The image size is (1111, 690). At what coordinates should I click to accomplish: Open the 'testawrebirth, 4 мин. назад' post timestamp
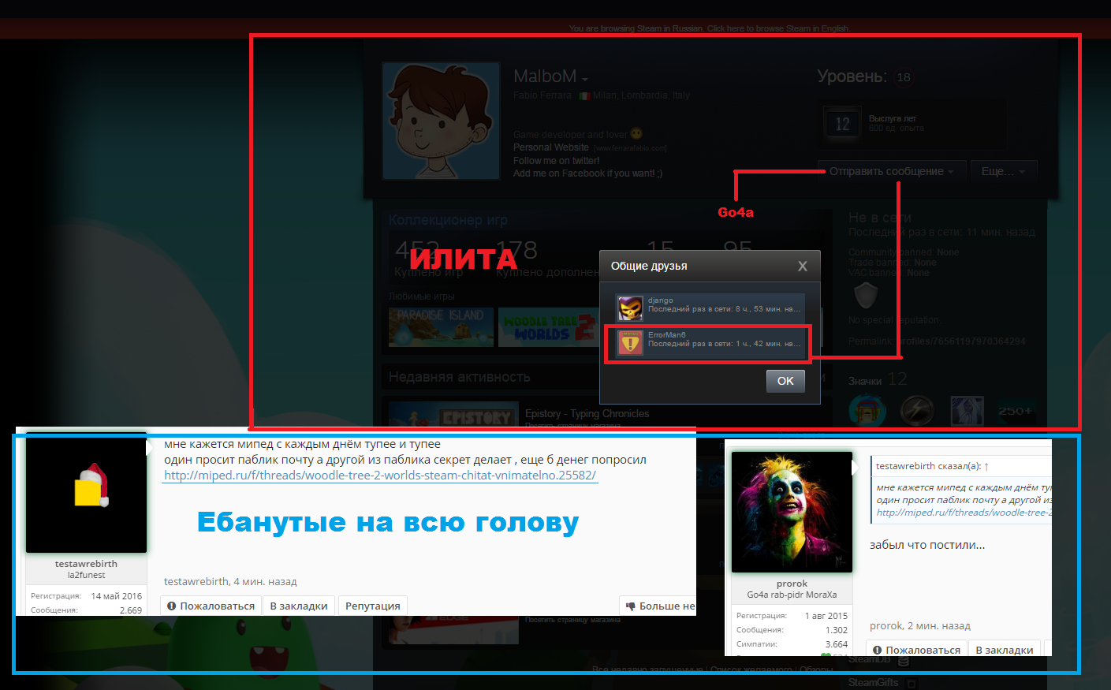pos(230,581)
